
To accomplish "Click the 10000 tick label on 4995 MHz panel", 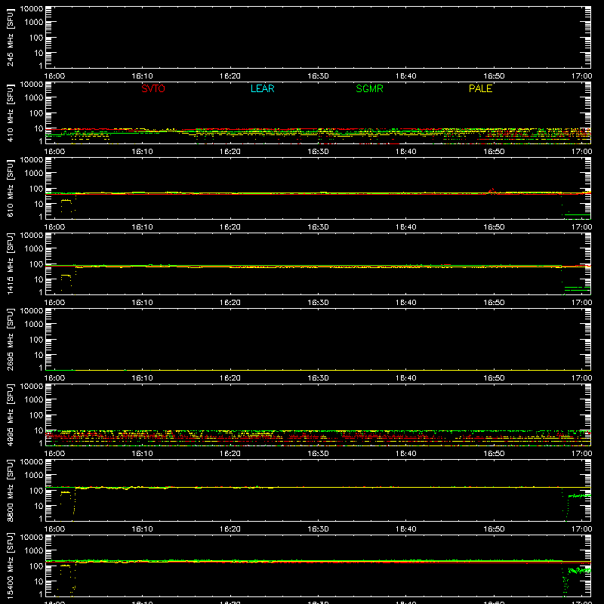I will click(x=32, y=387).
